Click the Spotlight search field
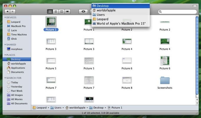 click(x=177, y=12)
